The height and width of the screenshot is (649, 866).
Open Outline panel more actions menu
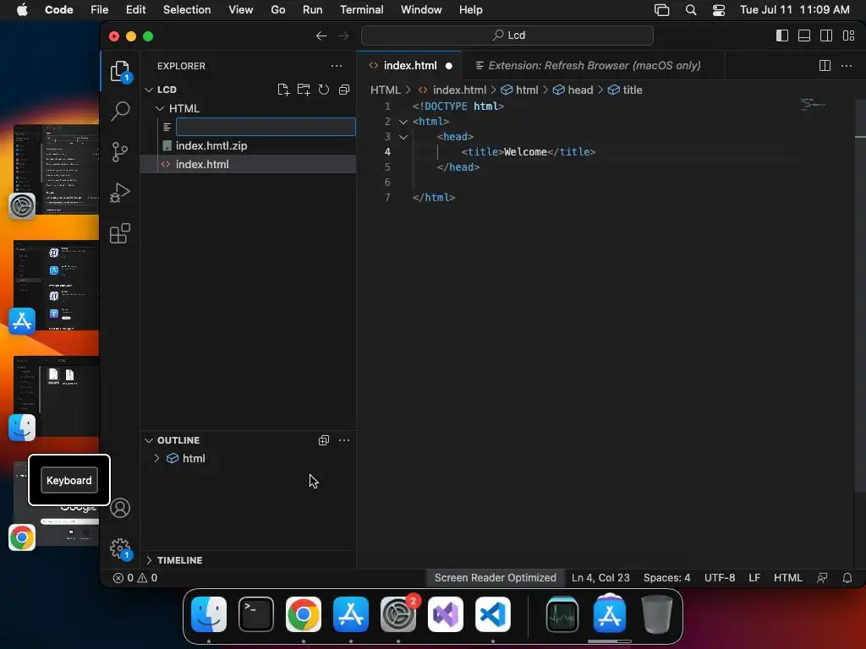(x=344, y=439)
